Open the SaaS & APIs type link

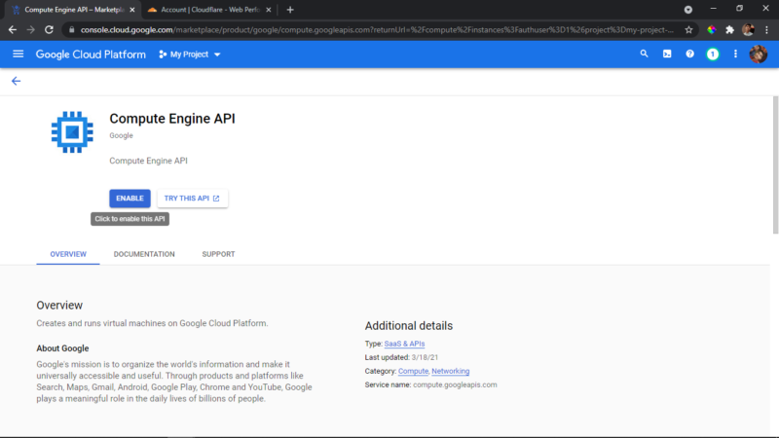tap(404, 344)
